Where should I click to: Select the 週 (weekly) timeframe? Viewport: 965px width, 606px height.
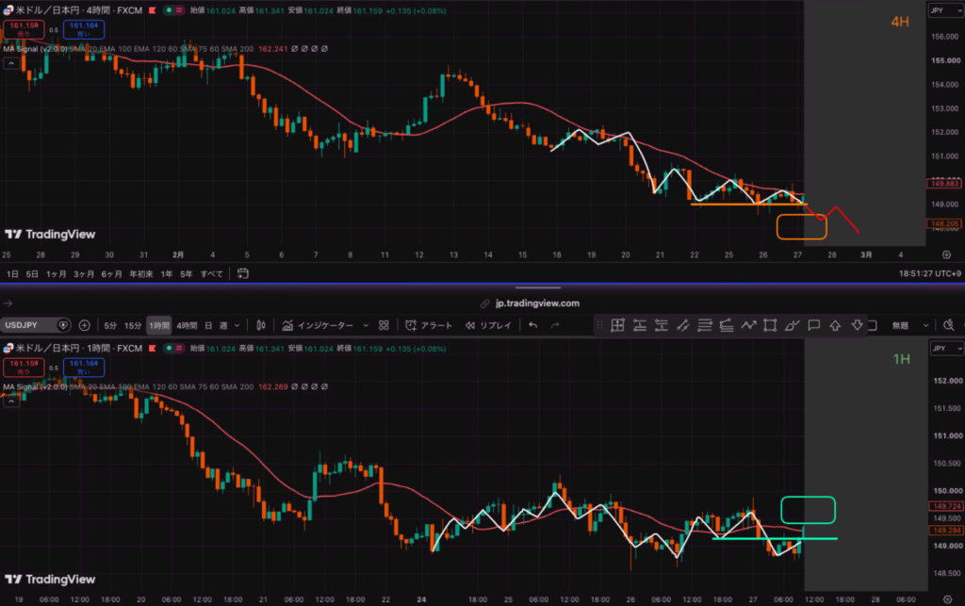[223, 325]
